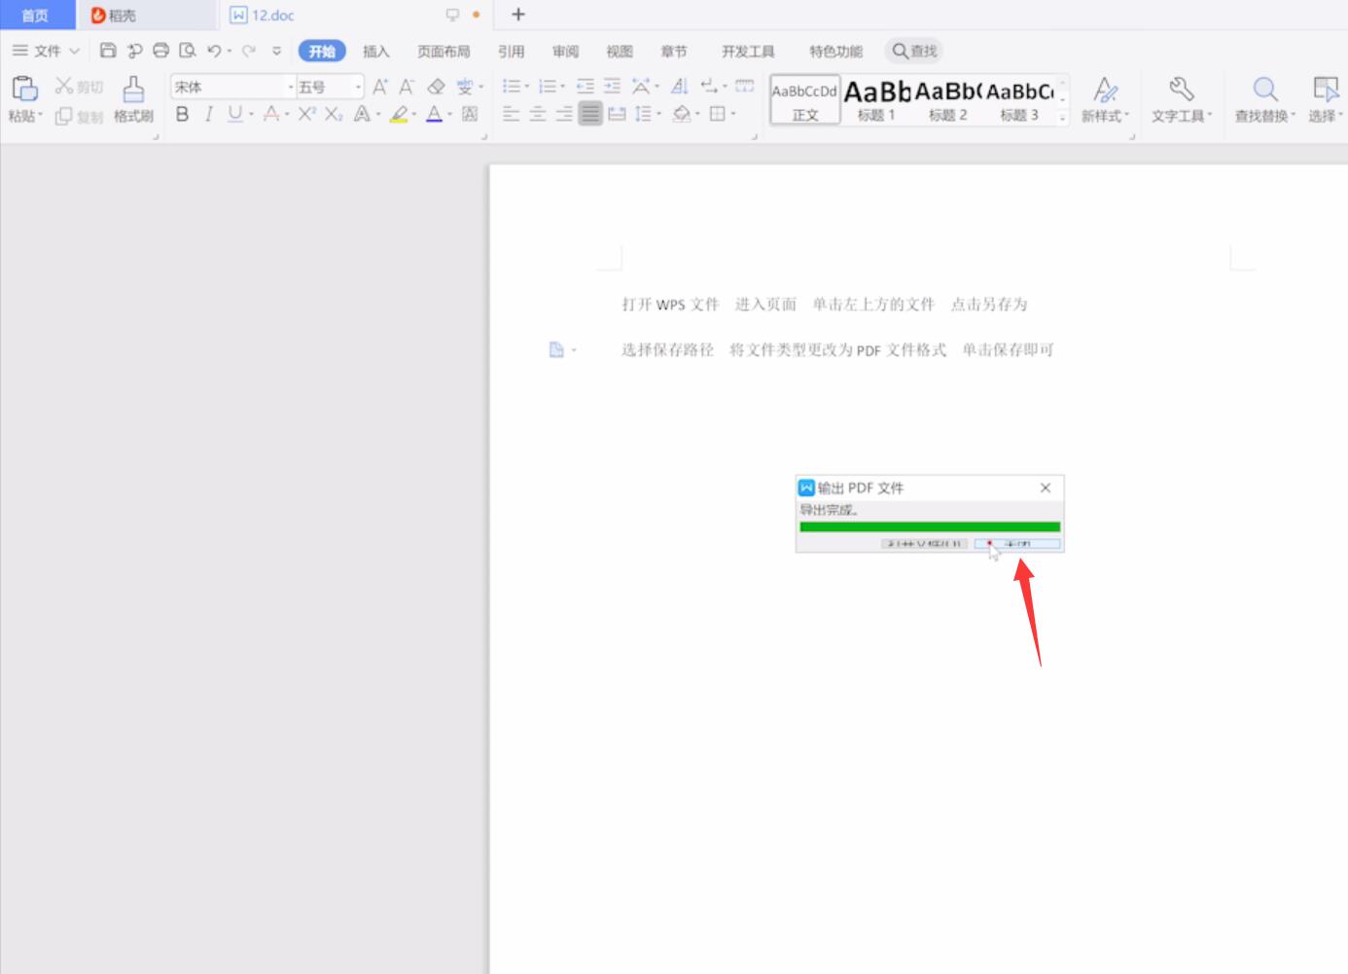Click the shading fill color bucket
This screenshot has width=1348, height=974.
(x=682, y=114)
